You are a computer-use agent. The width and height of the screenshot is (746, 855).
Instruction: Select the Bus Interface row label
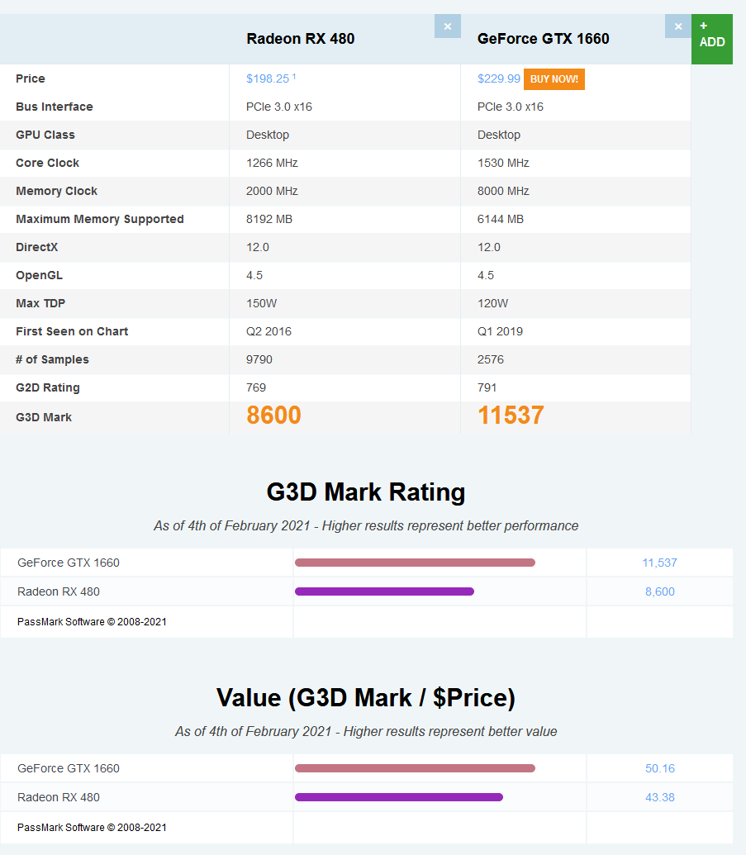click(55, 107)
